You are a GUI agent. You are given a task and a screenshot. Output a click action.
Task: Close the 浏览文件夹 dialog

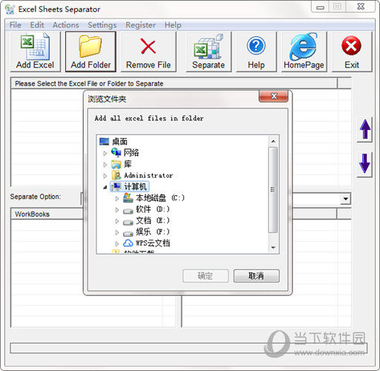[x=273, y=96]
